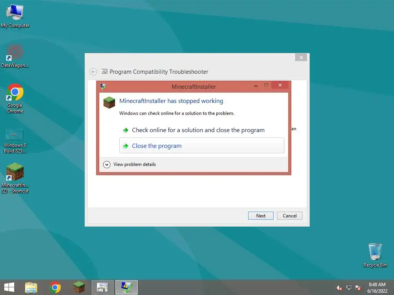Select the Recycle Bin desktop icon
Screen dimensions: 394x295
coord(375,255)
